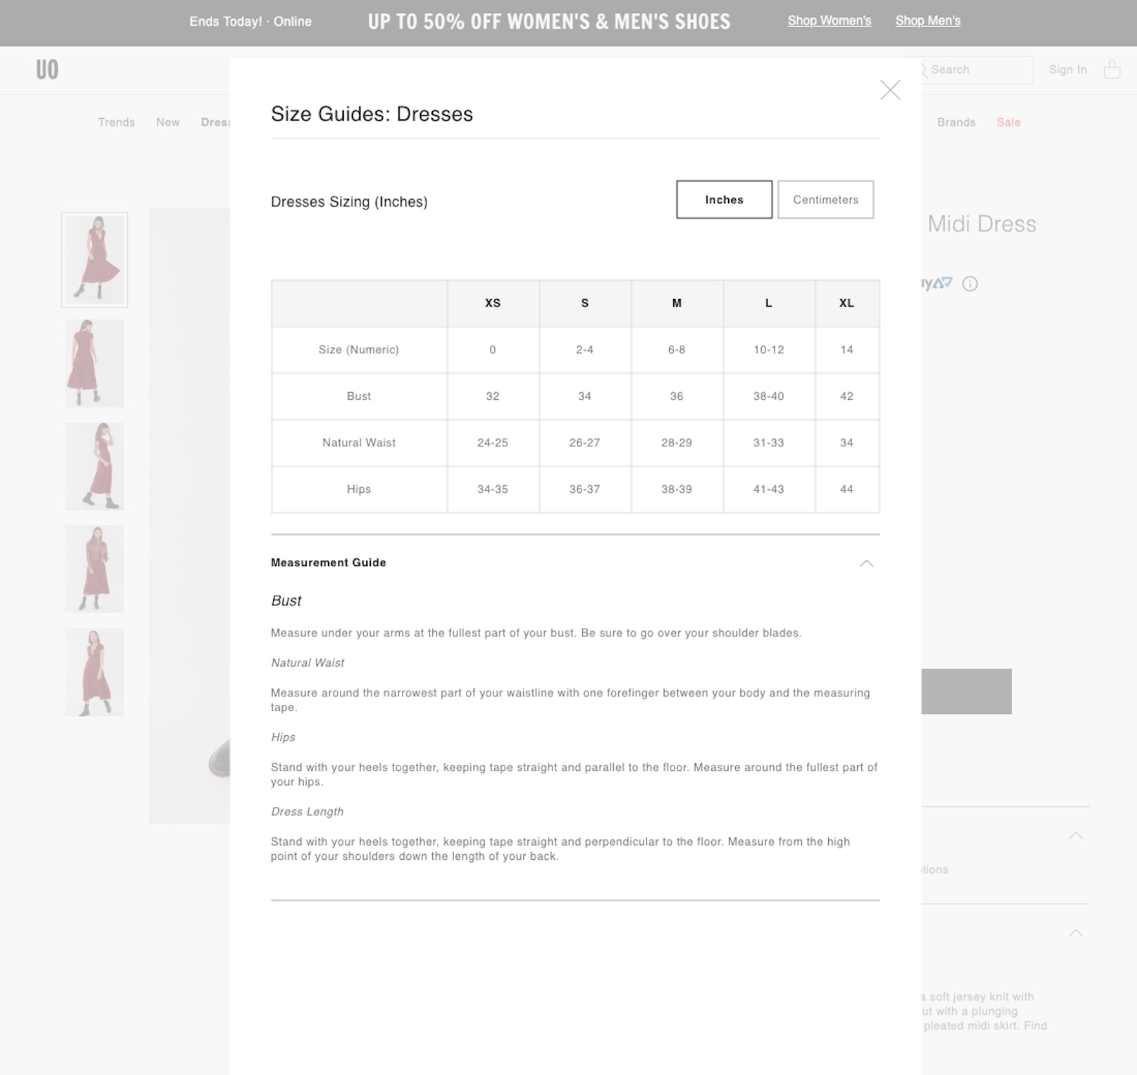Open the New menu
The image size is (1137, 1075).
pos(168,122)
